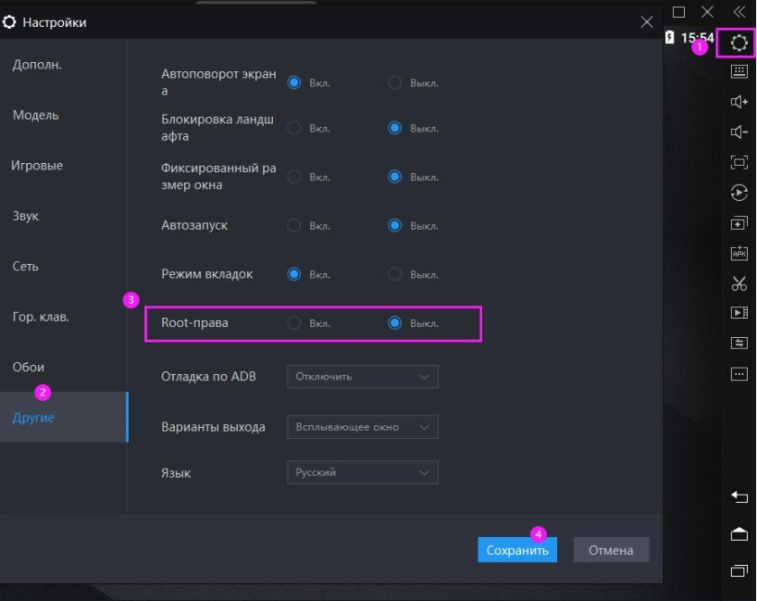Turn off Автоповорот экрана with Выкл.
The height and width of the screenshot is (601, 757).
(395, 83)
